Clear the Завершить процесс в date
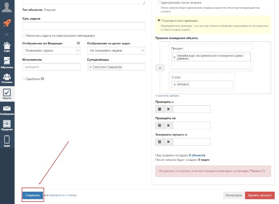The height and width of the screenshot is (204, 279). point(168,142)
